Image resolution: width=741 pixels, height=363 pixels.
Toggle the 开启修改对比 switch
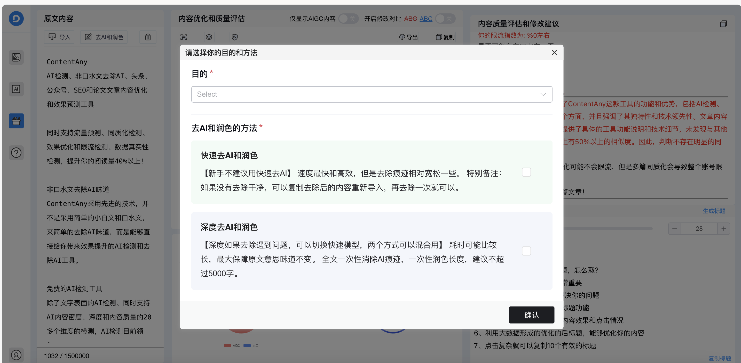[445, 19]
